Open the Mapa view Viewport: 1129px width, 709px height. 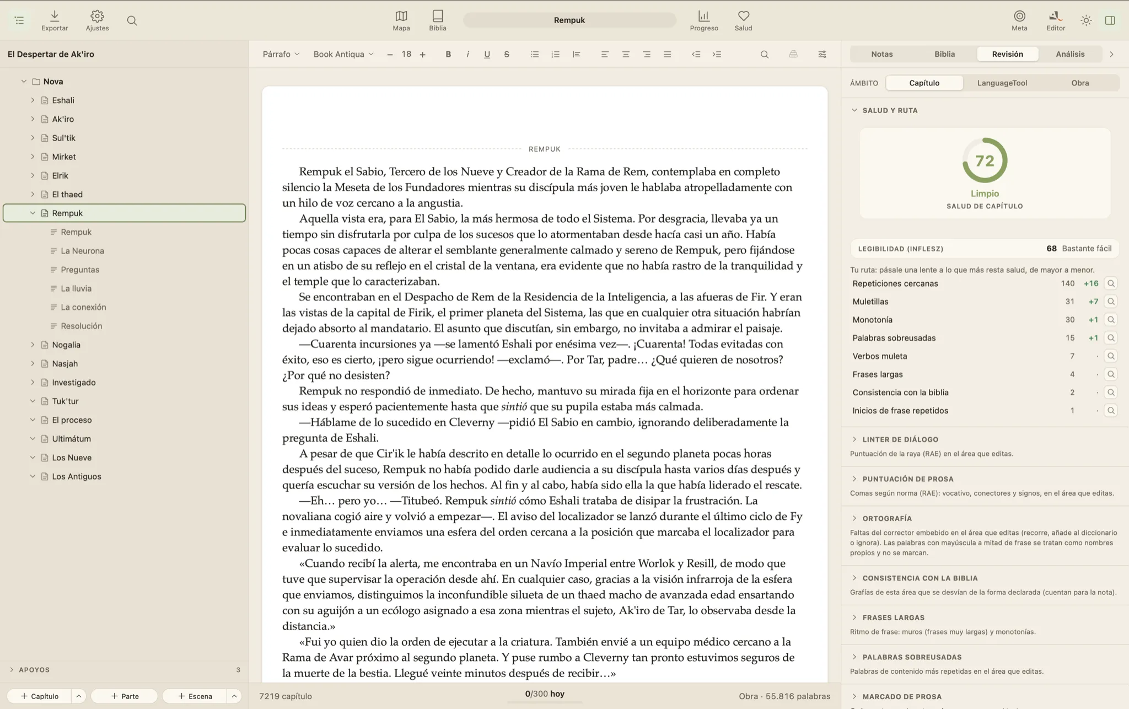click(401, 20)
